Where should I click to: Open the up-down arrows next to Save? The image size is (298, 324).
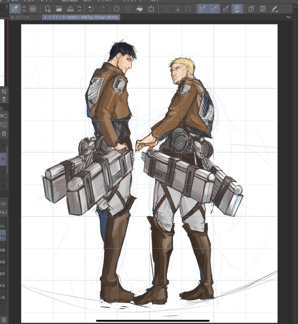point(79,9)
